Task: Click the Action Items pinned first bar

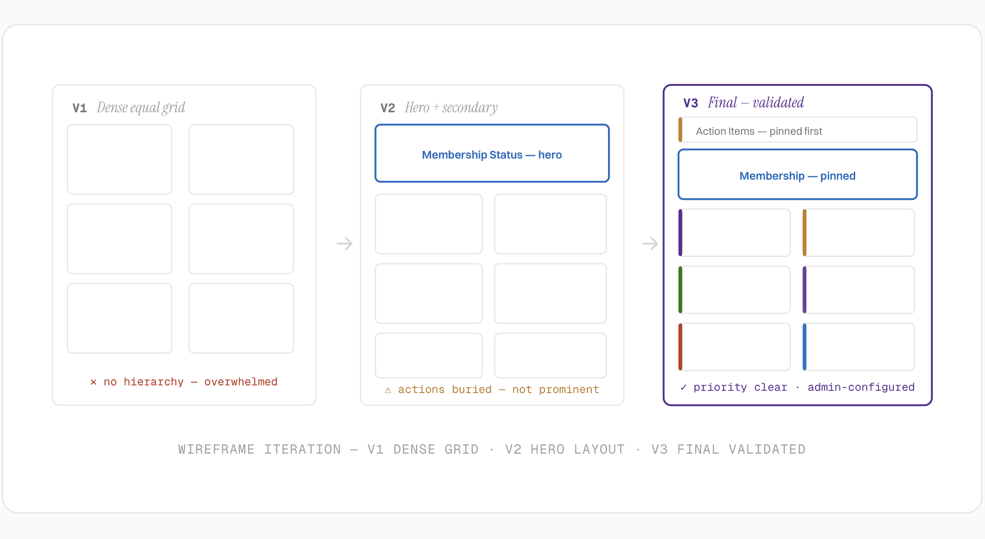Action: tap(798, 130)
